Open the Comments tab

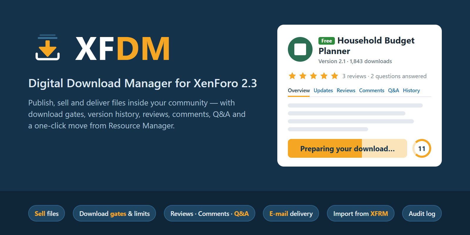372,90
